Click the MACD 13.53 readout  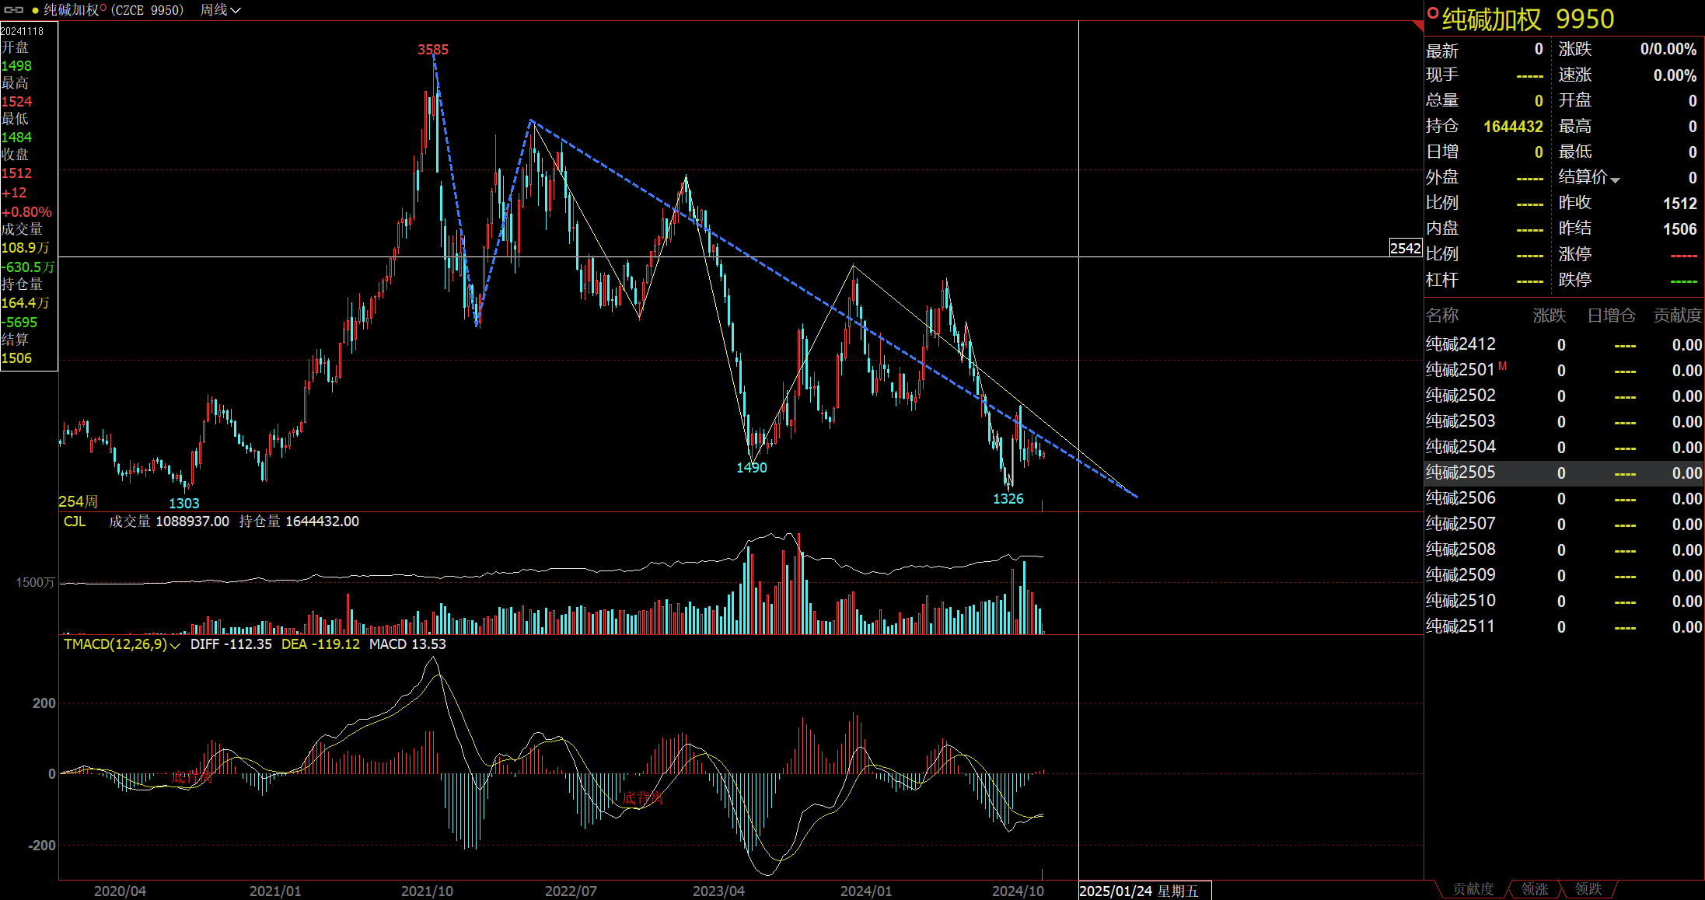[x=407, y=644]
